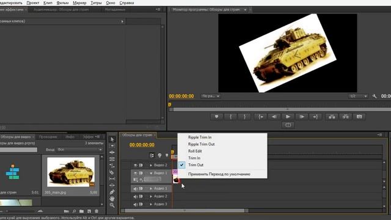Open the Справка menu
The image size is (391, 220).
(126, 3)
